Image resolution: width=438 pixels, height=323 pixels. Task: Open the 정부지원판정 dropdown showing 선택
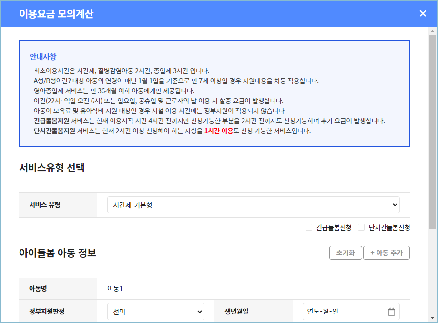155,312
